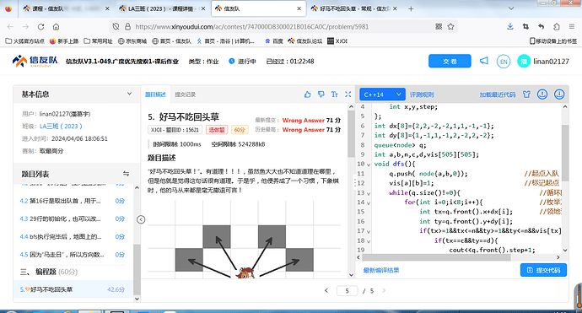Click the thumbs-down dislike icon
This screenshot has height=313, width=582.
(321, 94)
